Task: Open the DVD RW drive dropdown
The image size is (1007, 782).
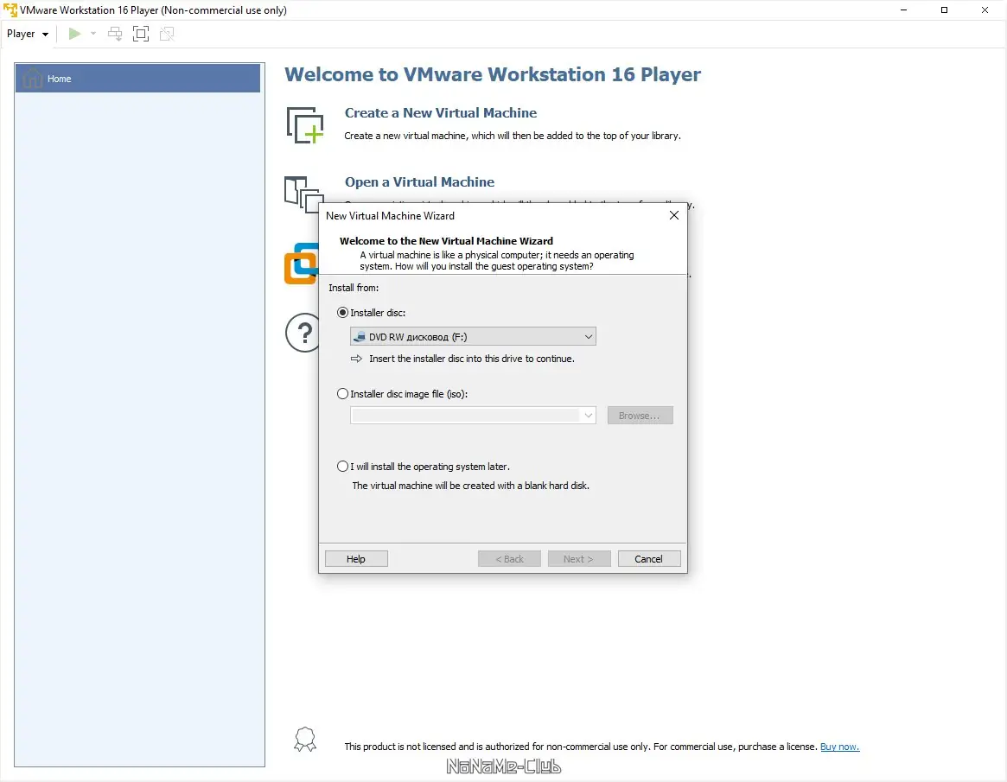Action: coord(473,336)
